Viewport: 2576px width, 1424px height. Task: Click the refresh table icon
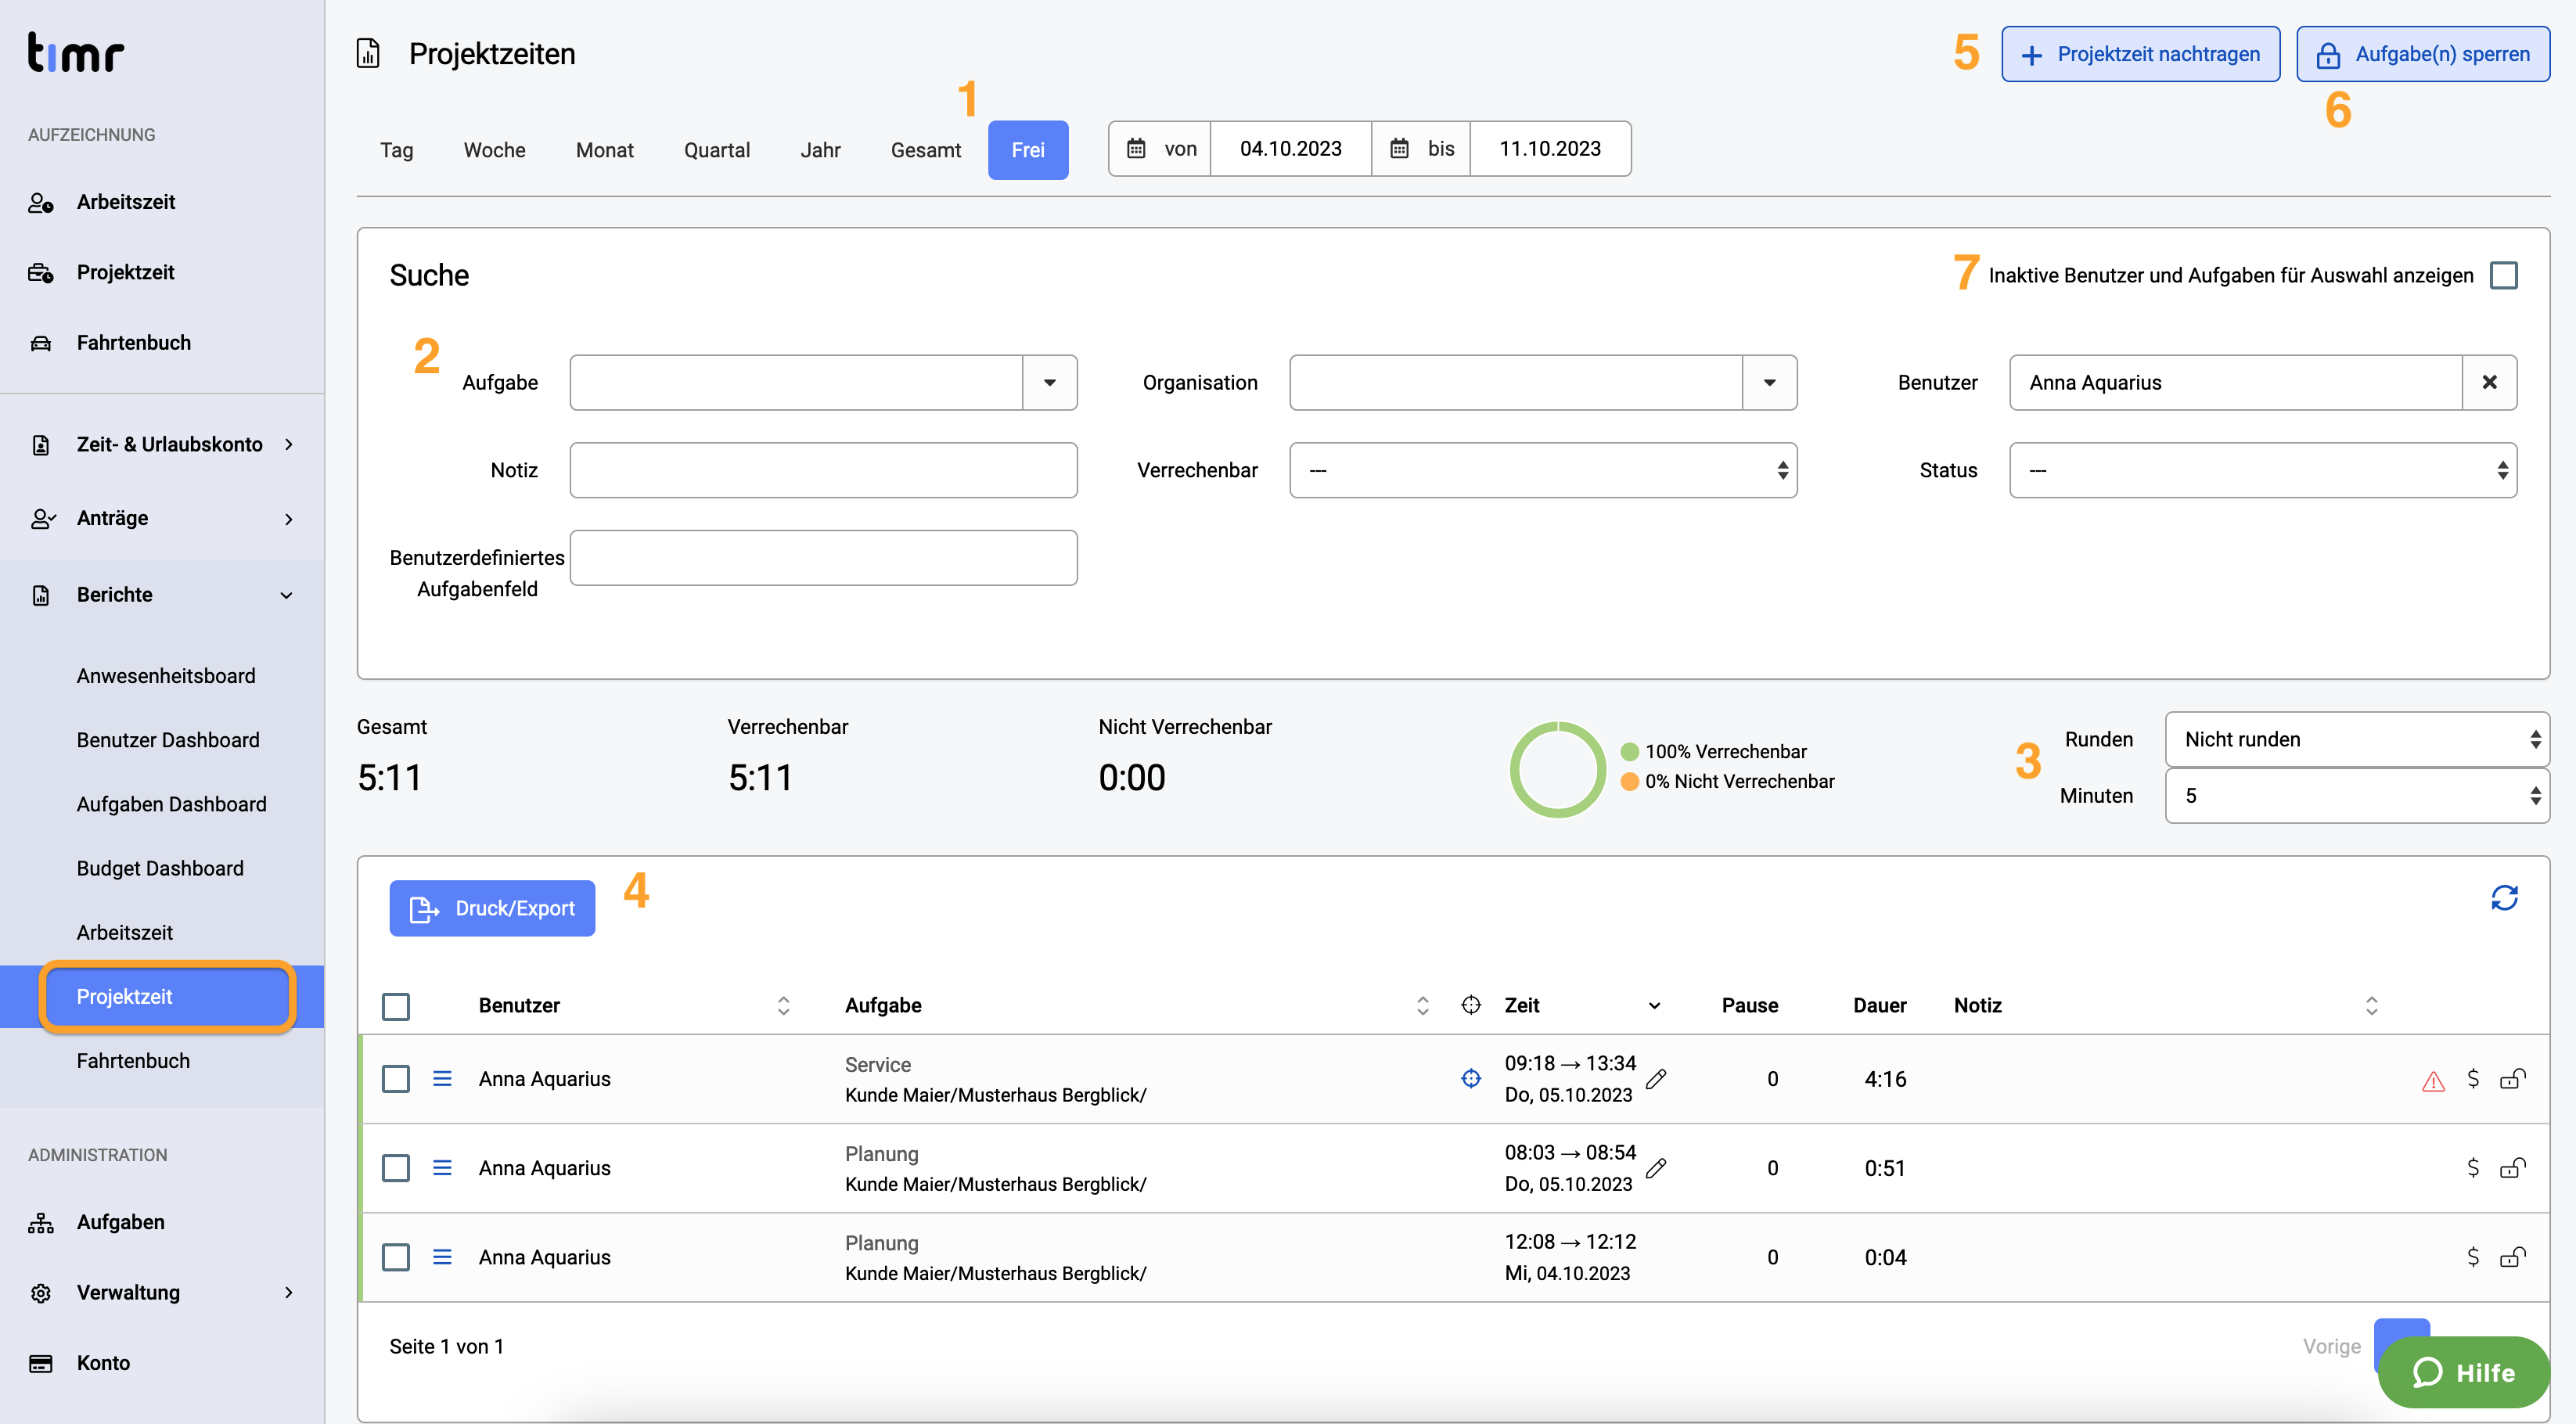click(2504, 898)
